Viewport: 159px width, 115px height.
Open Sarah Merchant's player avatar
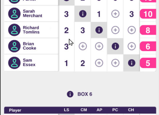click(14, 14)
